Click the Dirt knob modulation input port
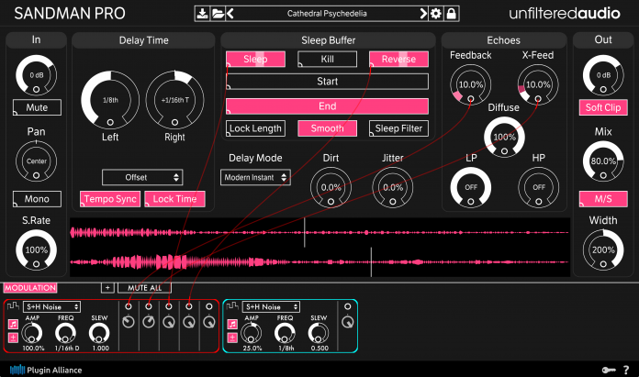The width and height of the screenshot is (639, 377). coord(331,202)
